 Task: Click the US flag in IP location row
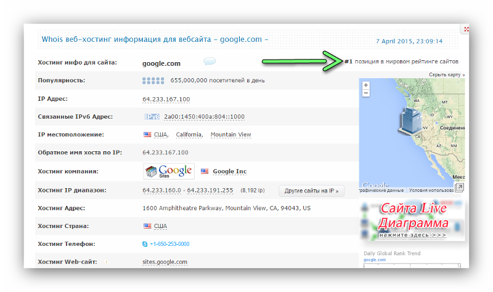click(x=147, y=135)
